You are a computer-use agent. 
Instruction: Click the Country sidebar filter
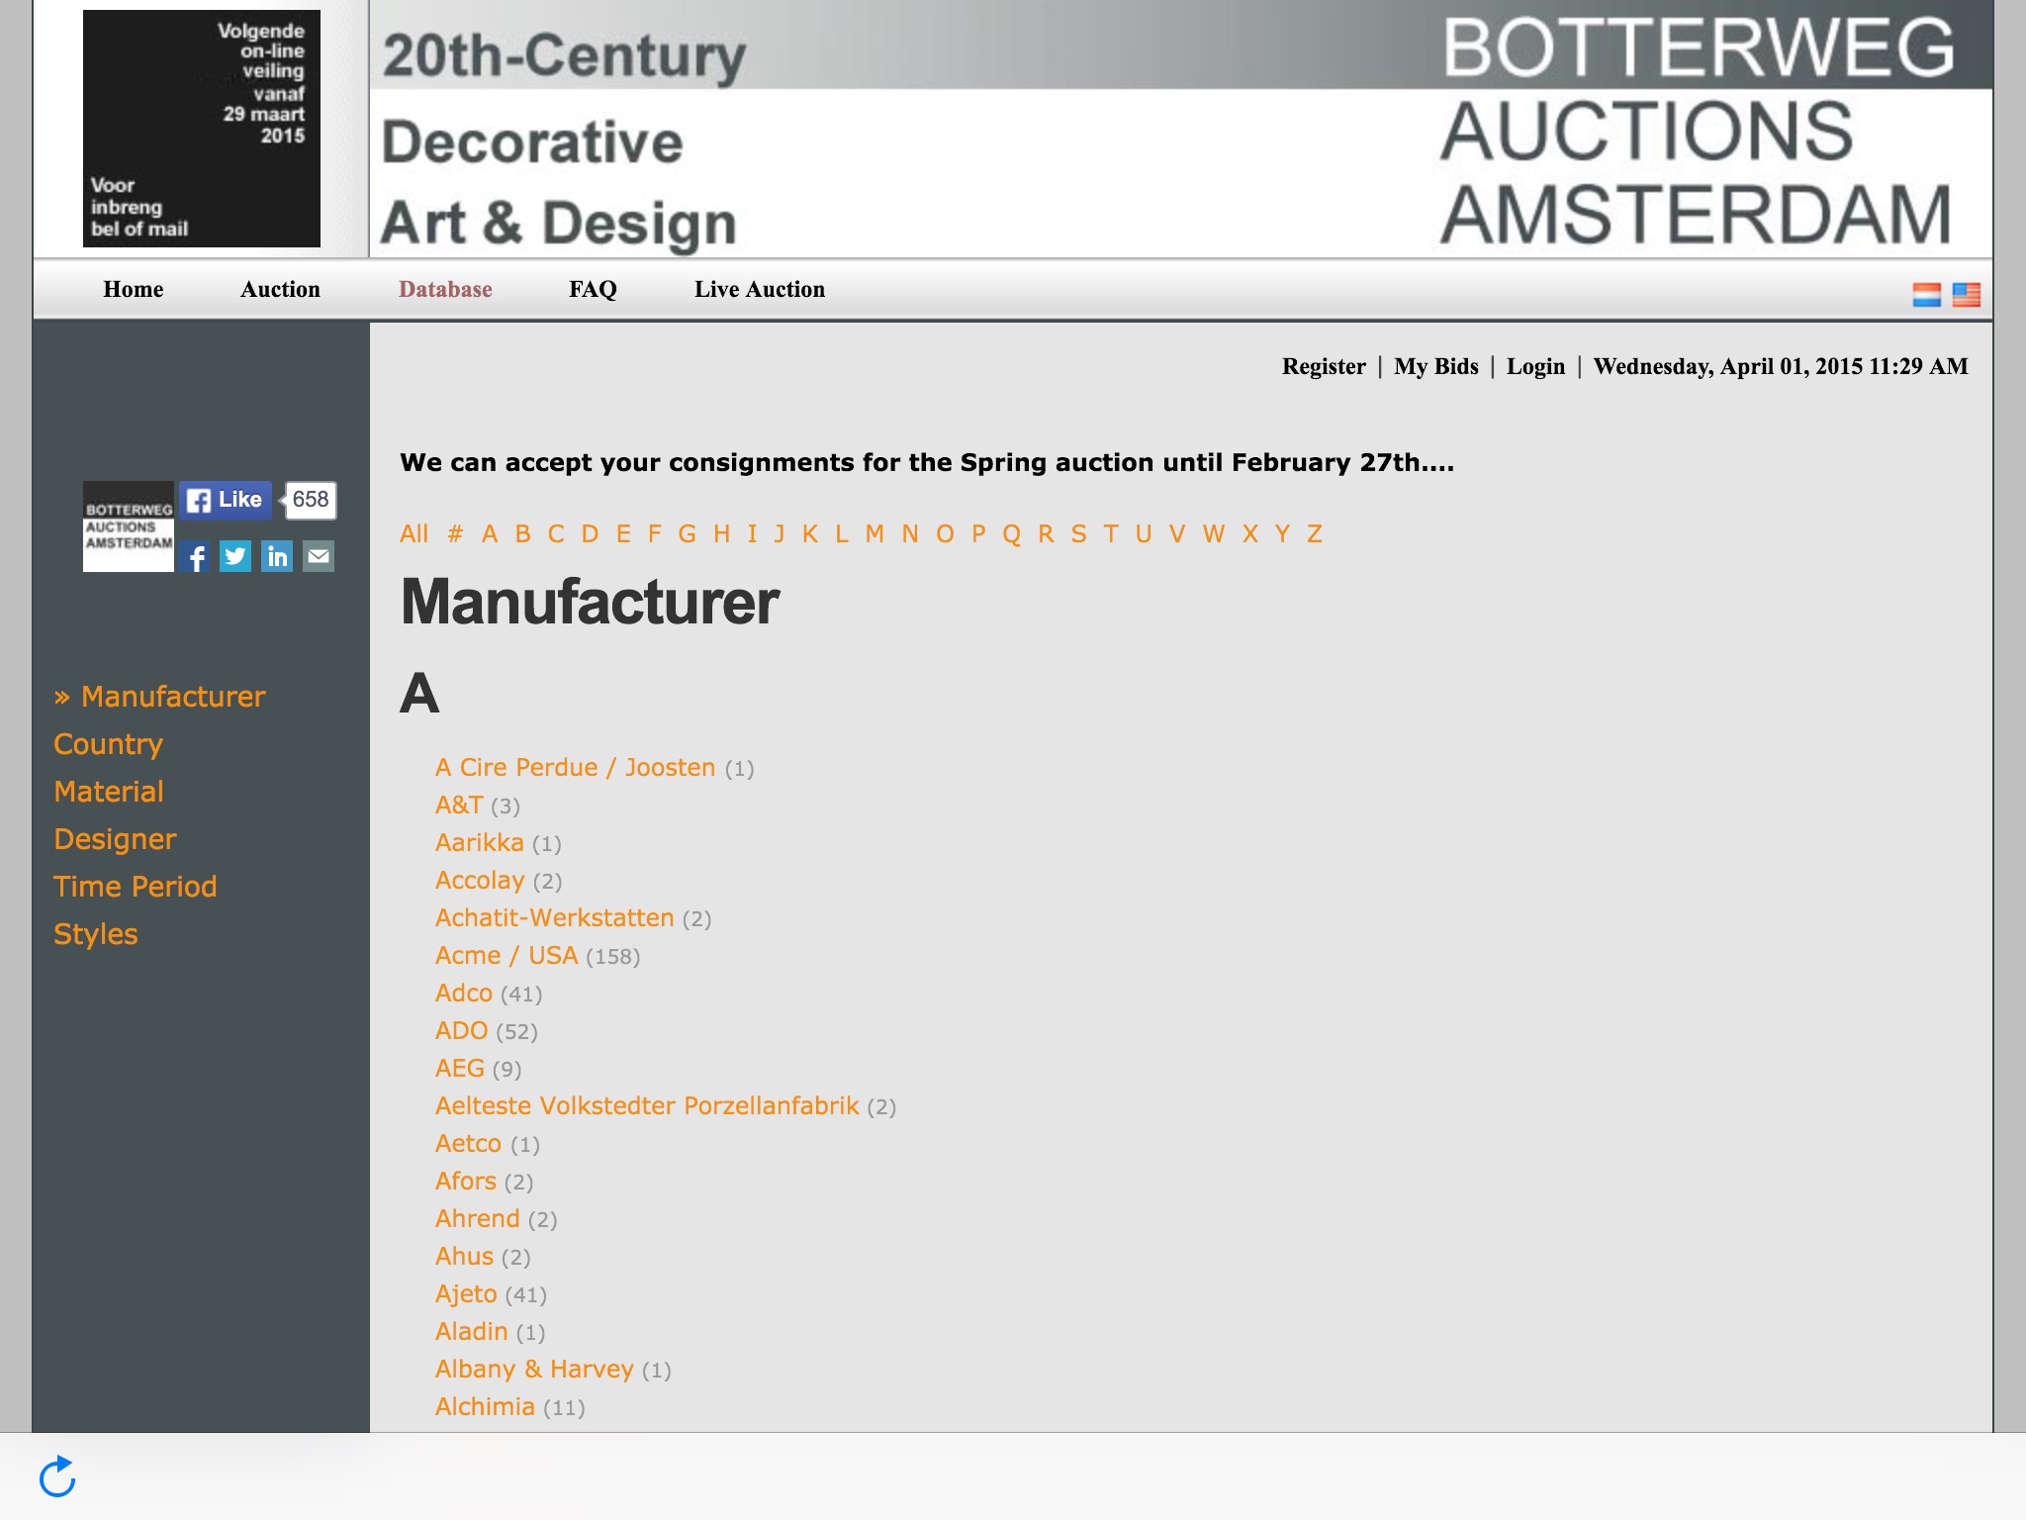click(107, 744)
